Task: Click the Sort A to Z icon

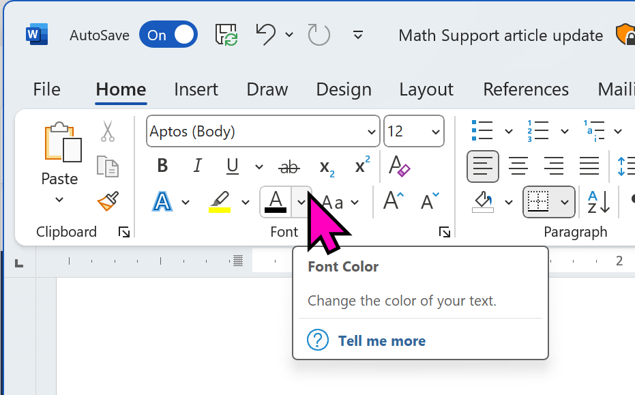Action: [599, 202]
